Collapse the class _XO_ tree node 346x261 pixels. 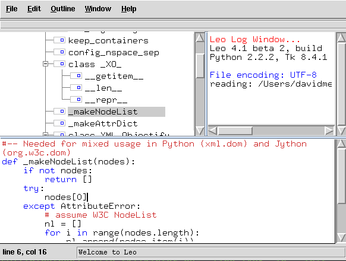(x=45, y=64)
